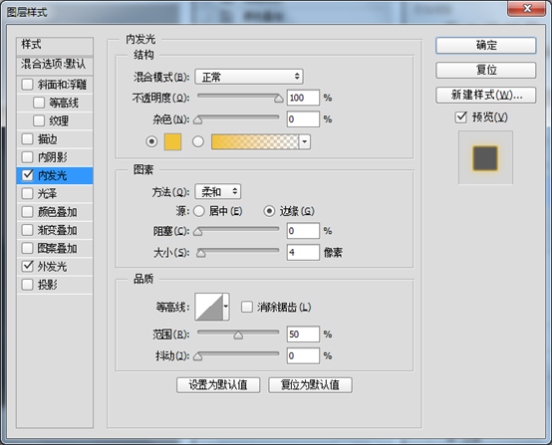
Task: Enable 斜面和浮雕 checkbox
Action: click(27, 85)
